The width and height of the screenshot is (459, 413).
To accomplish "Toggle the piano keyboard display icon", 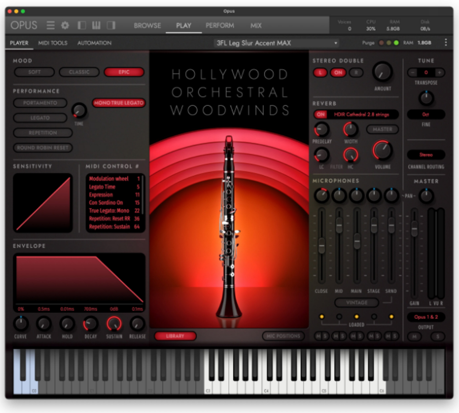I will point(96,25).
